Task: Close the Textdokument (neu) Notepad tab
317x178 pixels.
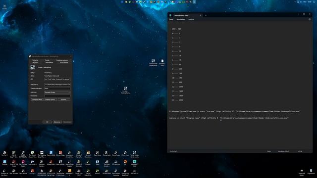Action: (x=200, y=15)
